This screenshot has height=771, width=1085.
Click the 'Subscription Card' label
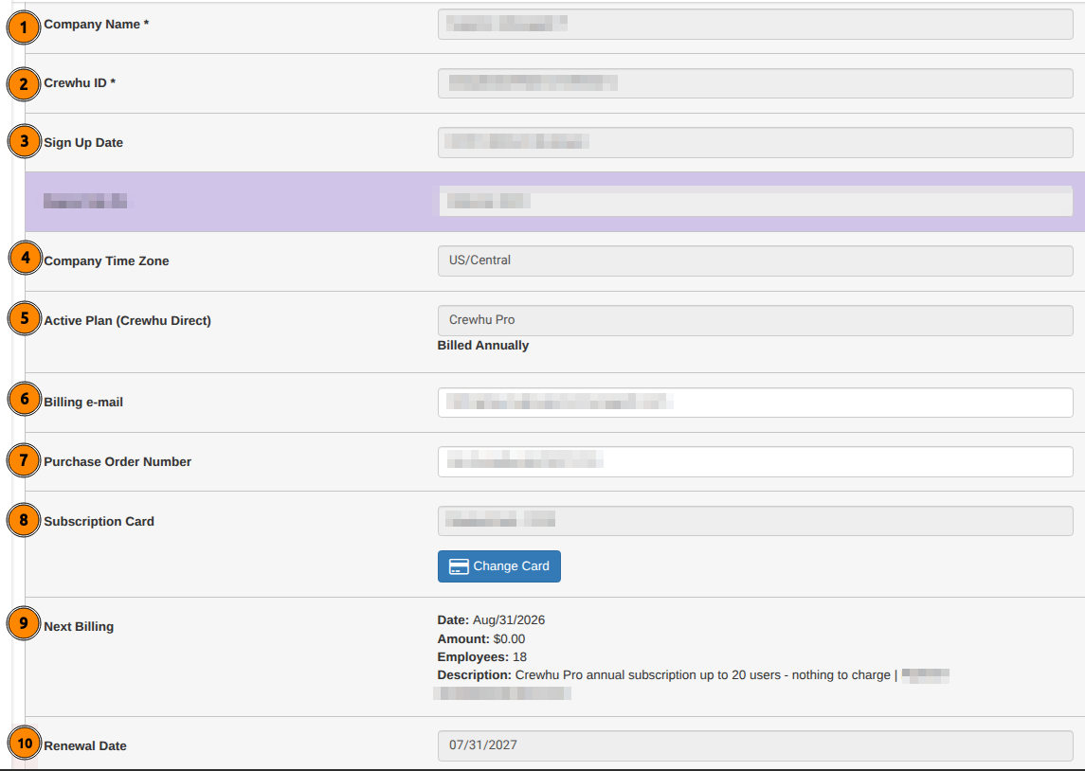coord(99,521)
